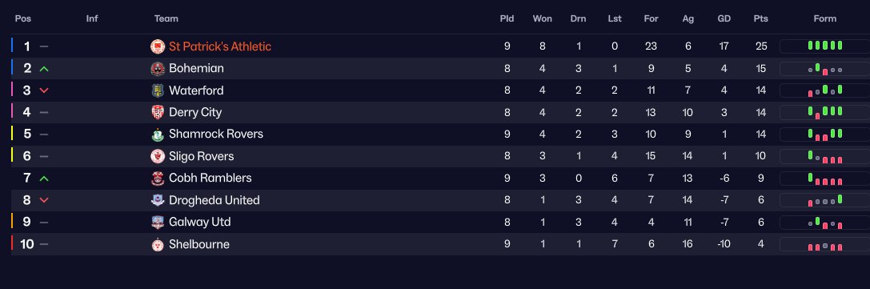Click the Cobh Ramblers club crest
The image size is (870, 289).
pyautogui.click(x=158, y=178)
